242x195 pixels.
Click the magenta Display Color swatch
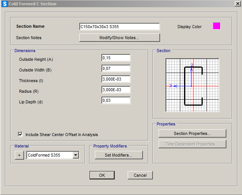point(216,26)
